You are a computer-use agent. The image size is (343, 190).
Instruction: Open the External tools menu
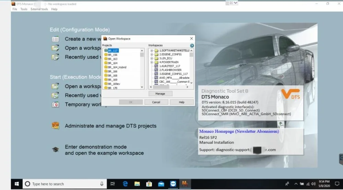[39, 9]
